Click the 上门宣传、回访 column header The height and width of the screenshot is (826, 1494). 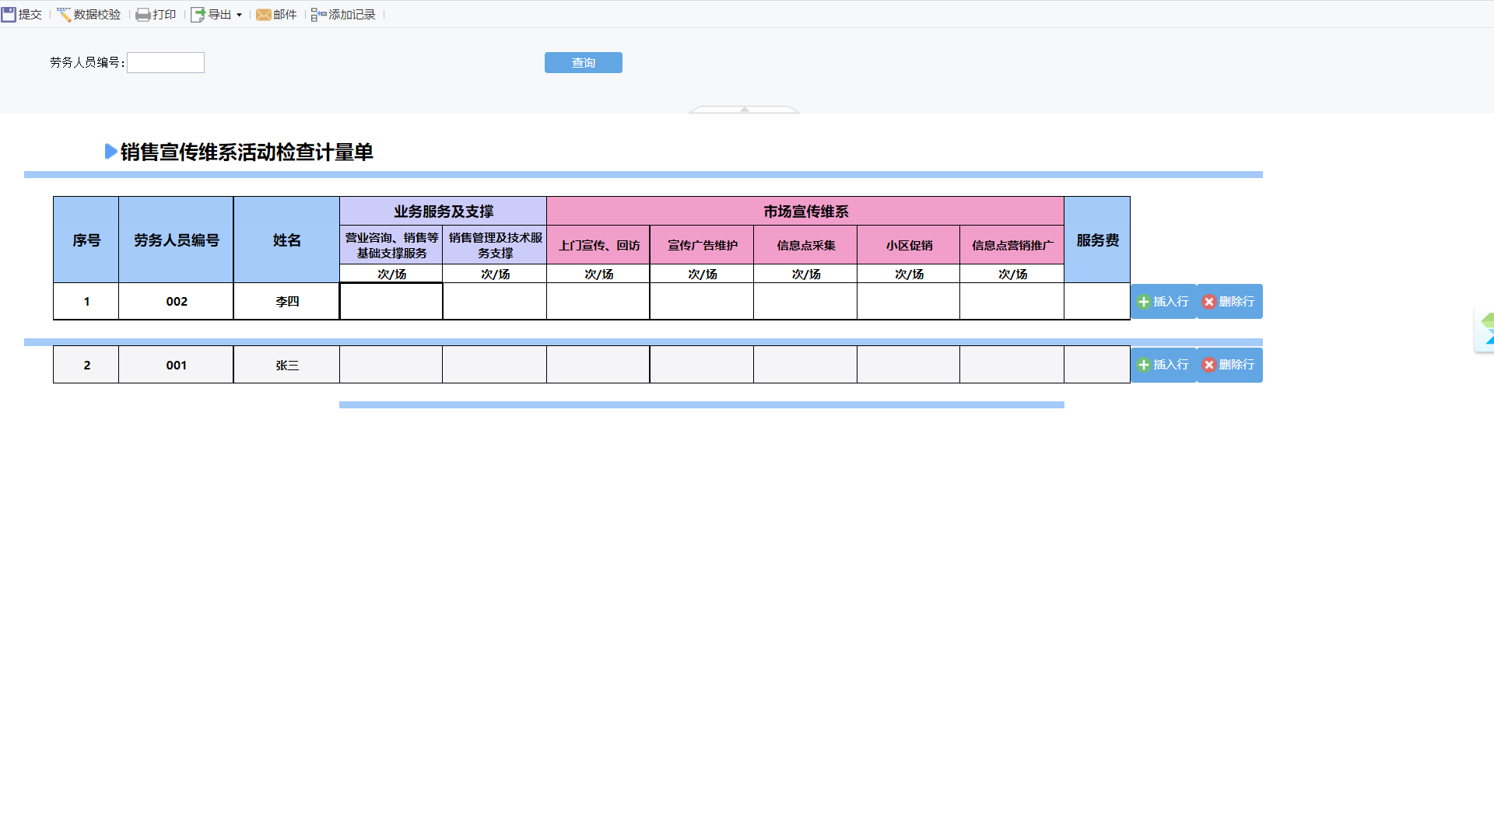pyautogui.click(x=598, y=246)
